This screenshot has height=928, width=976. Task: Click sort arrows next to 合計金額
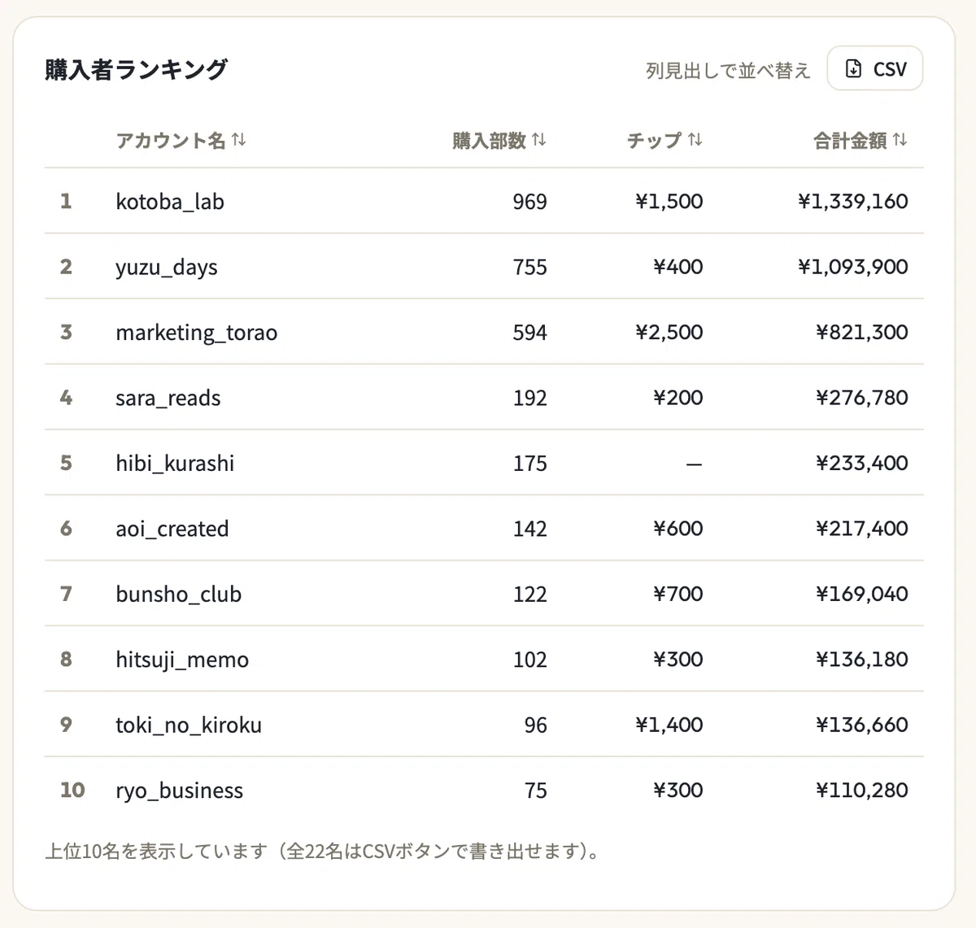[900, 140]
